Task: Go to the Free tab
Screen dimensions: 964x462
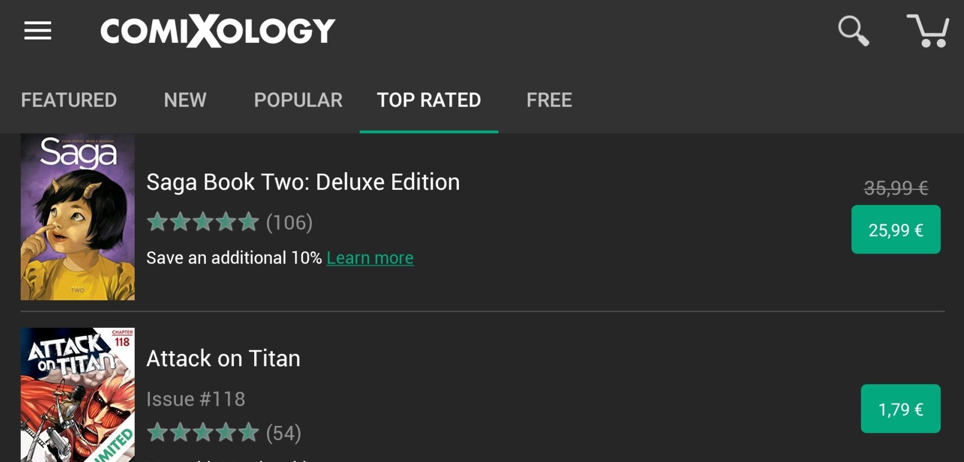Action: click(549, 100)
